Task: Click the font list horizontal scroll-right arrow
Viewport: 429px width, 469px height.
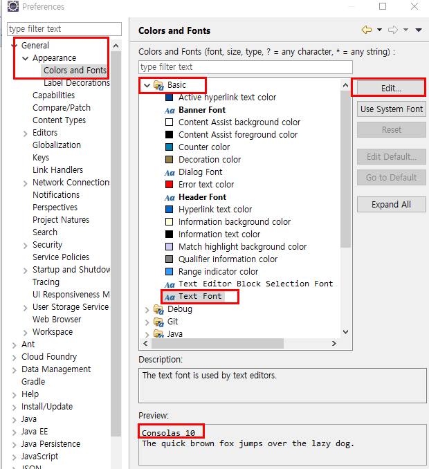Action: pos(334,343)
